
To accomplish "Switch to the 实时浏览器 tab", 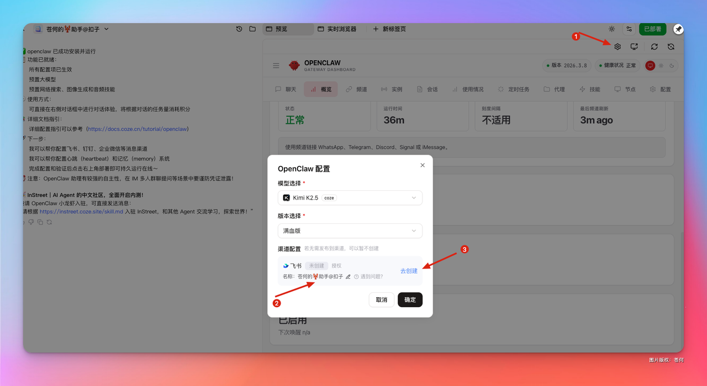I will click(337, 29).
